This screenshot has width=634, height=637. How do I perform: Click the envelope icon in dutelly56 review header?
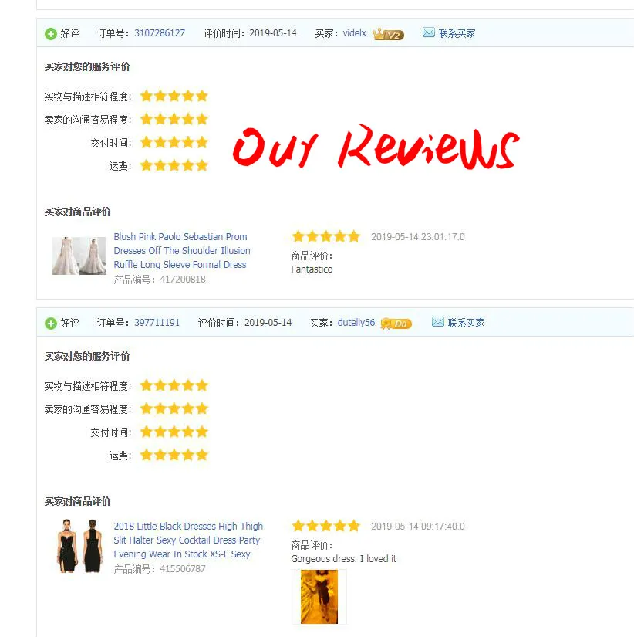[x=438, y=322]
